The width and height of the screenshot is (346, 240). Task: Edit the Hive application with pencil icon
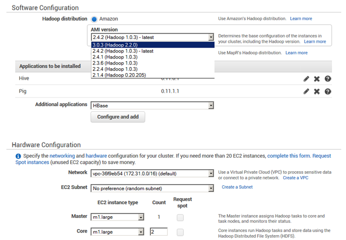point(306,79)
